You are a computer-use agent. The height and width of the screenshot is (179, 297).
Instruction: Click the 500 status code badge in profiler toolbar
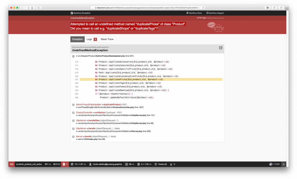pos(11,164)
